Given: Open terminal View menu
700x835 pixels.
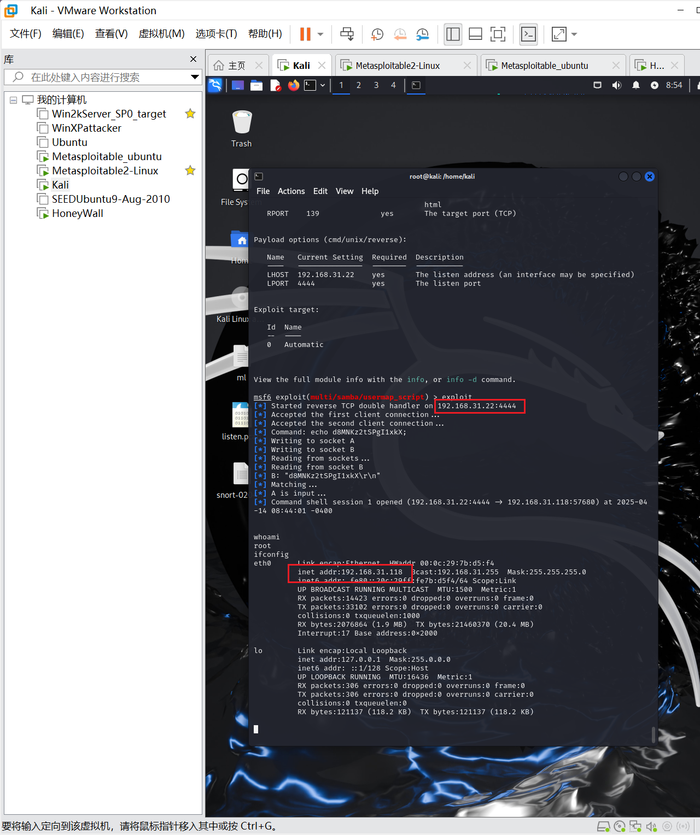Looking at the screenshot, I should (345, 191).
